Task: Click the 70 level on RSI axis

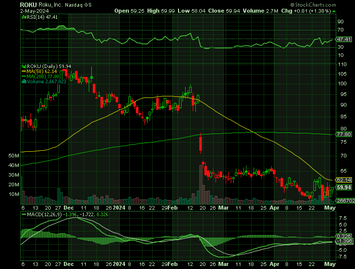Action: 340,30
